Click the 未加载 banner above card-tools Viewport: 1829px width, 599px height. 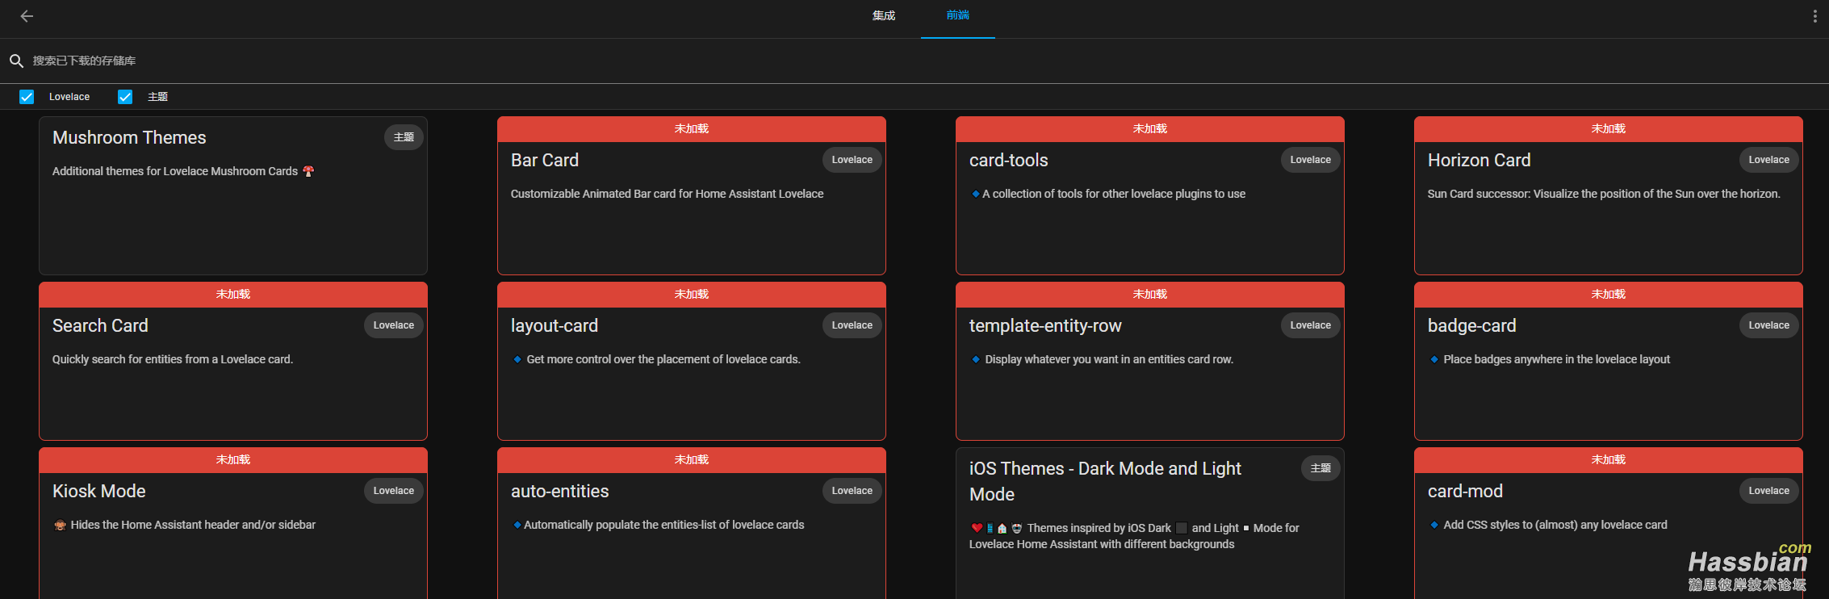[1150, 129]
